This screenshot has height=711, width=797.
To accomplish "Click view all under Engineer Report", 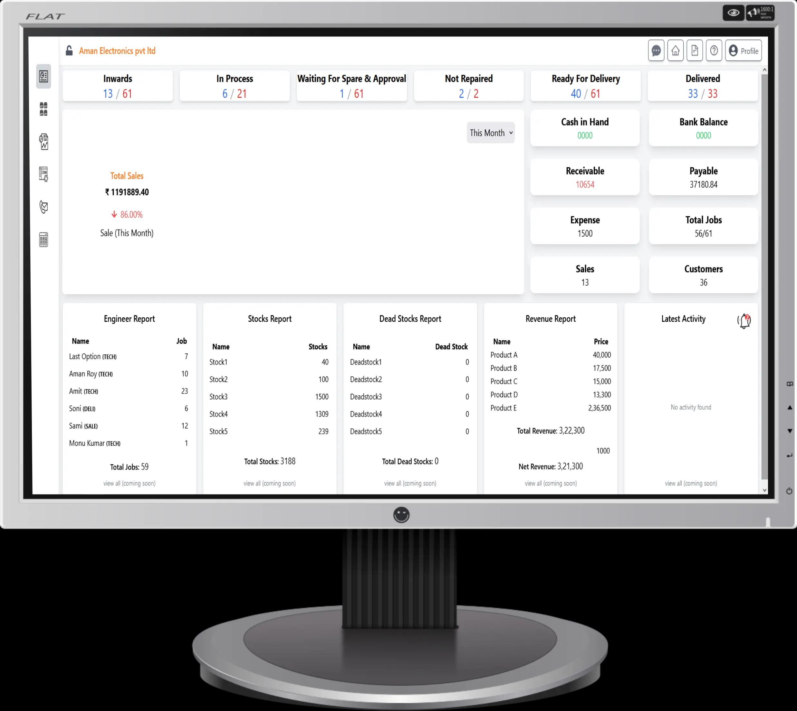I will [129, 483].
